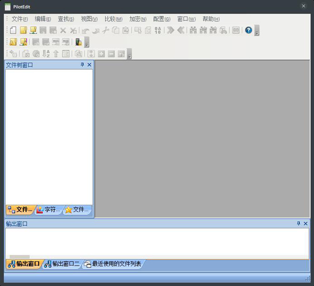Expand third toolbar overflow options arrow
Image resolution: width=314 pixels, height=286 pixels.
(x=129, y=54)
